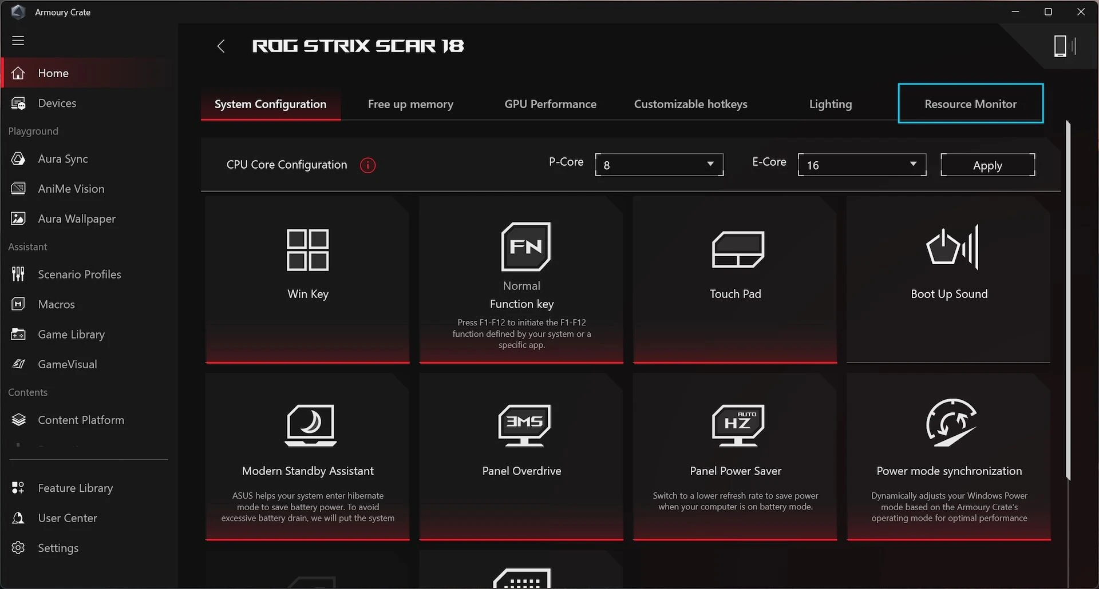Toggle the Boot Up Sound label
The image size is (1099, 589).
tap(949, 294)
